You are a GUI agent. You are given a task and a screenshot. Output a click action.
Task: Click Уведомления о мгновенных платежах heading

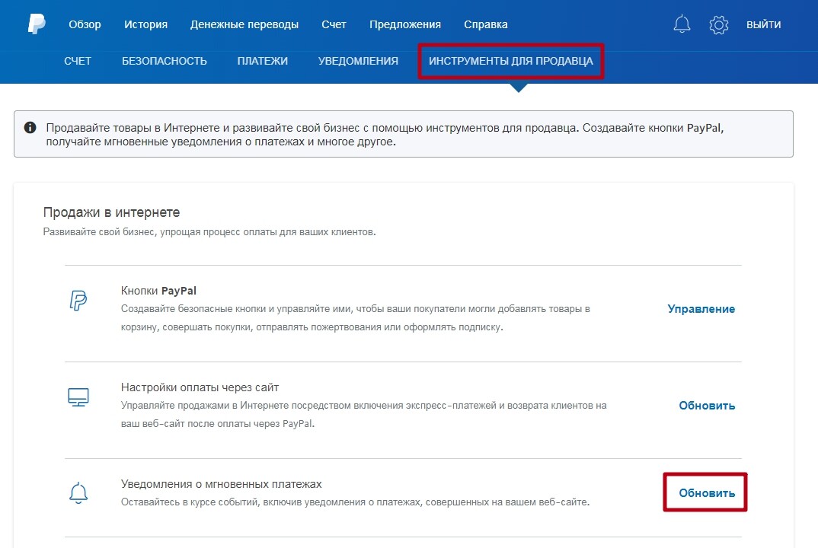point(221,484)
